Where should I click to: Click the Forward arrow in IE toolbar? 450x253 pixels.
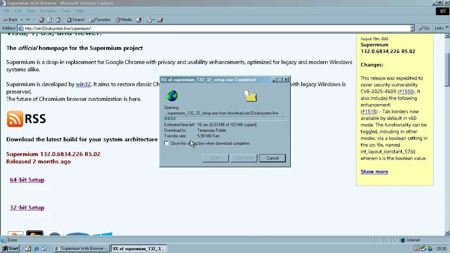coord(28,20)
